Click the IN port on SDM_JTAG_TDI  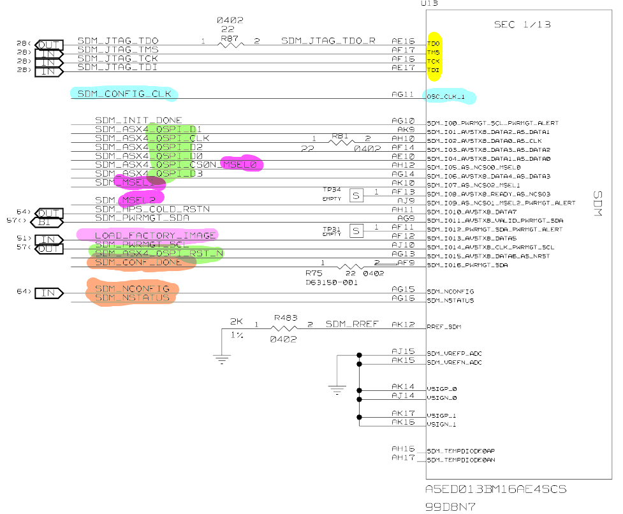click(49, 72)
